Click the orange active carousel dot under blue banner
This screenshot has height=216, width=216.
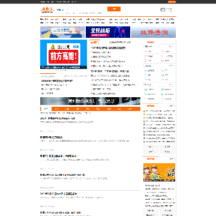pyautogui.click(x=65, y=70)
